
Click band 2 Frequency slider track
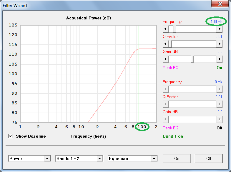coord(192,89)
